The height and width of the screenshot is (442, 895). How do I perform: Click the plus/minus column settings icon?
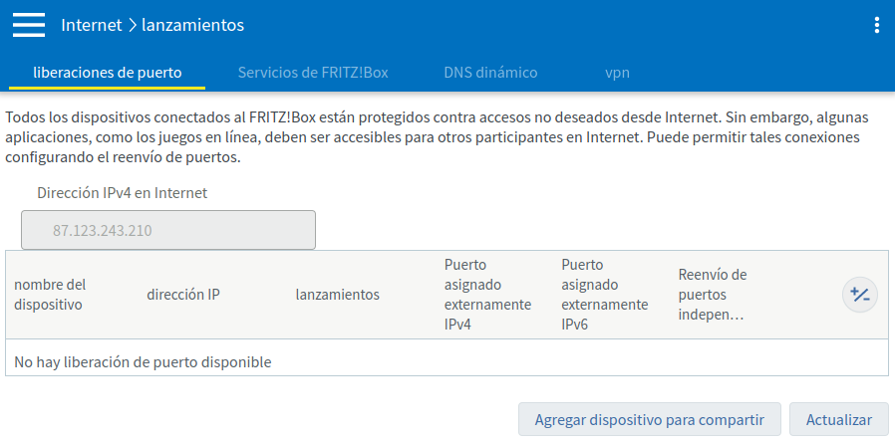coord(859,295)
